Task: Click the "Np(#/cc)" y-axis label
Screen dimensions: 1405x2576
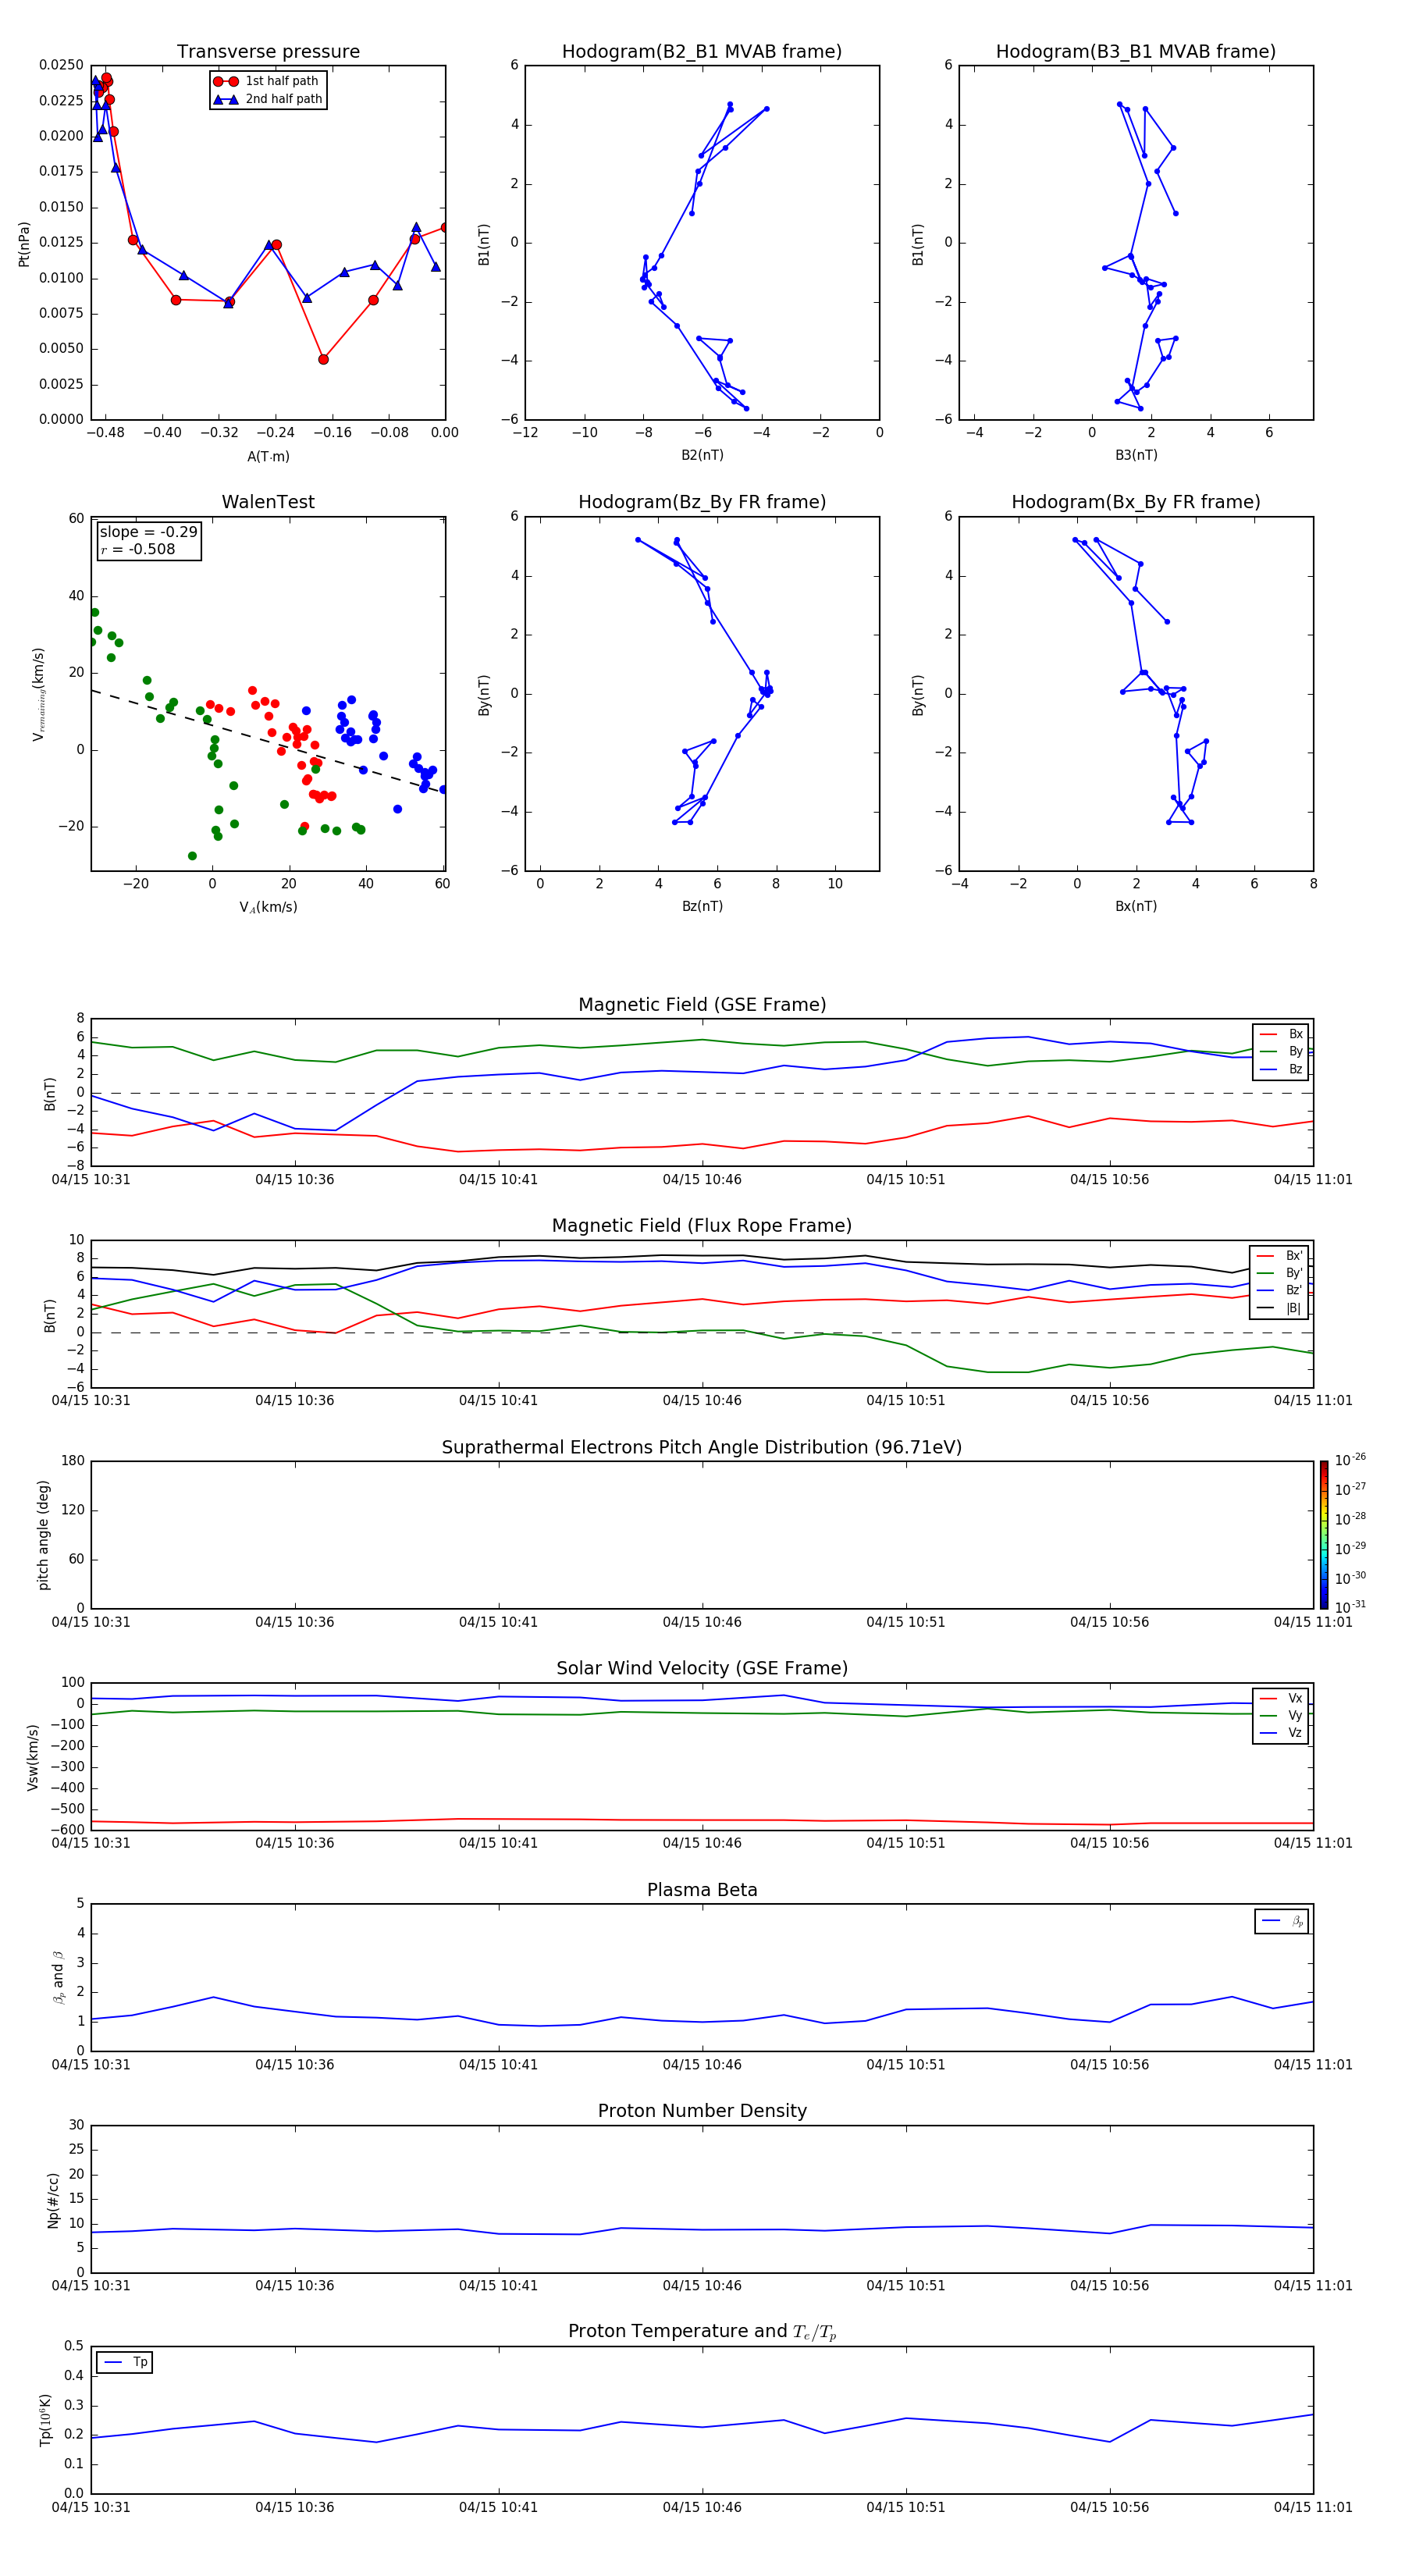Action: click(x=53, y=2200)
